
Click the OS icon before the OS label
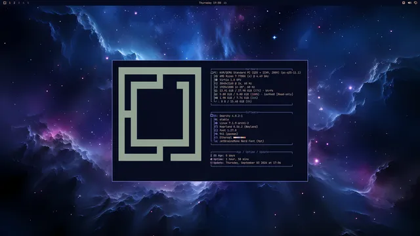[x=211, y=115]
